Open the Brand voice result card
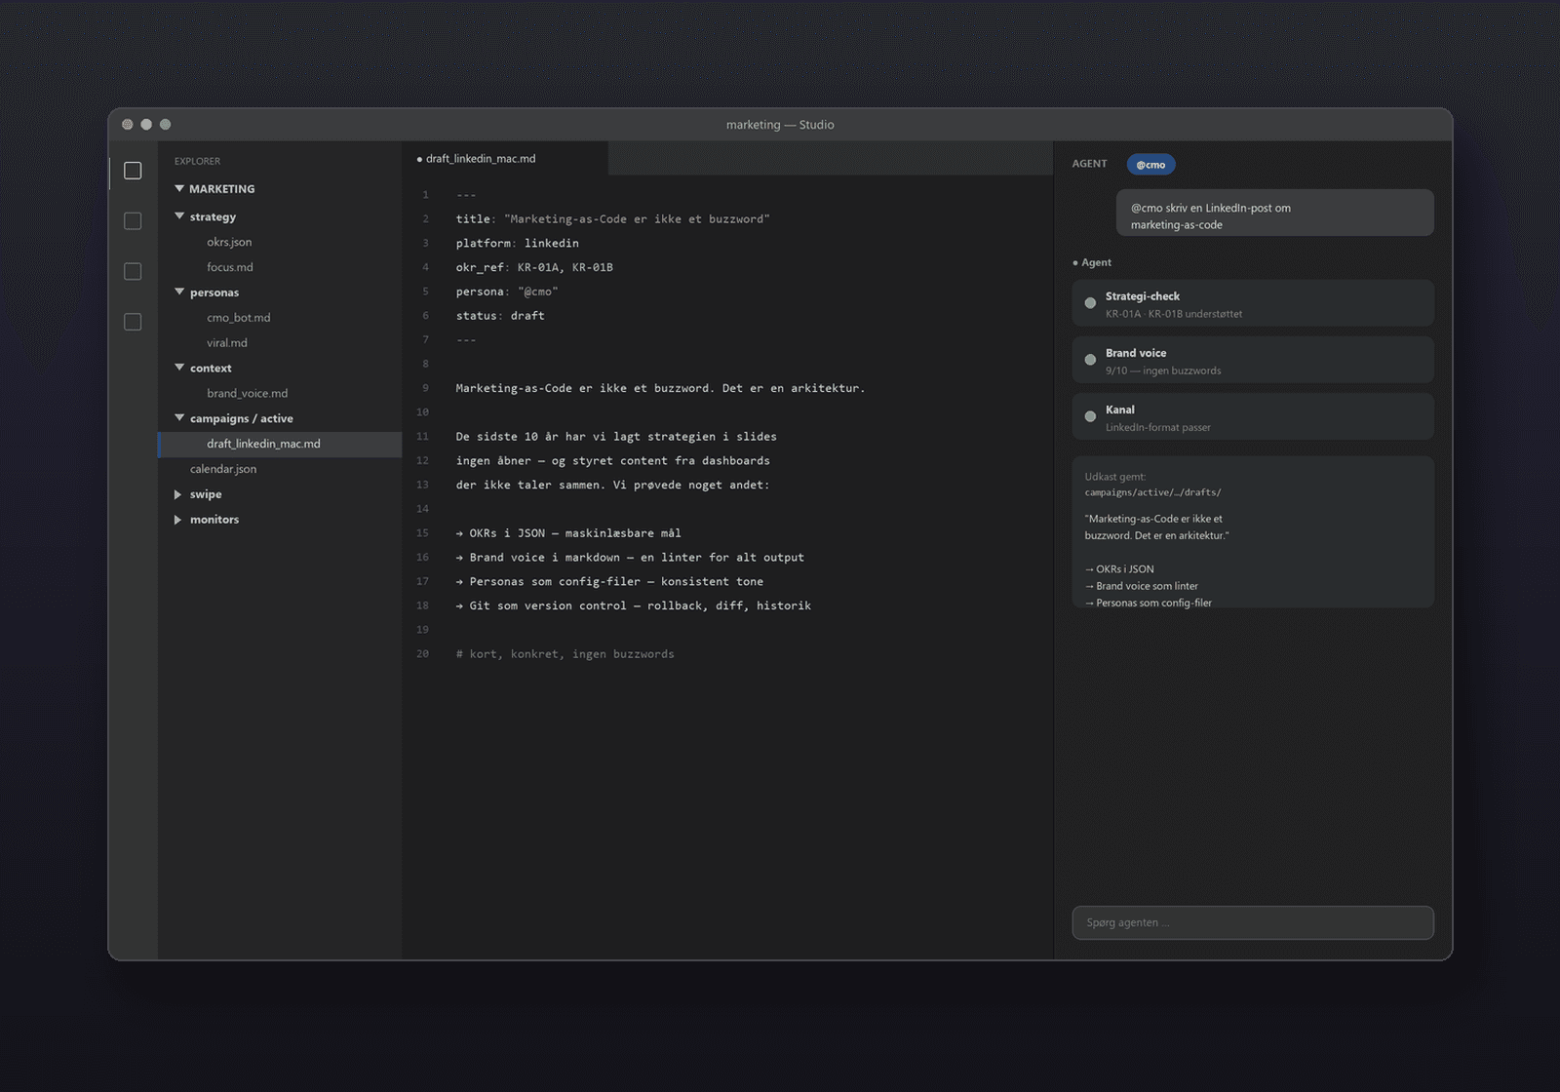 click(1253, 360)
